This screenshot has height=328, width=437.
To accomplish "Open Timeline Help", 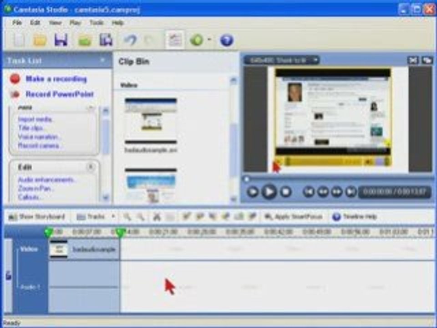I will click(x=355, y=217).
